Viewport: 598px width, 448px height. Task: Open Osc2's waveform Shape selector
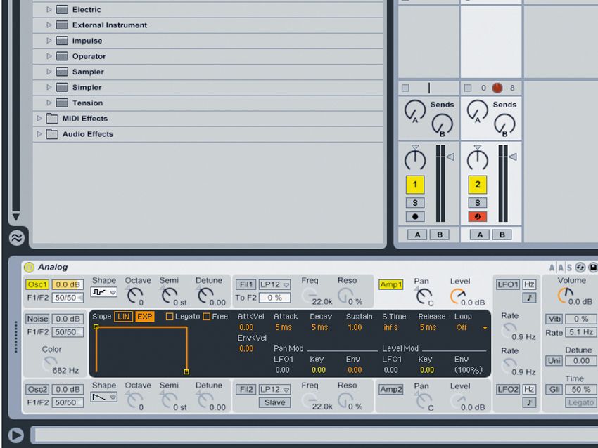click(104, 397)
